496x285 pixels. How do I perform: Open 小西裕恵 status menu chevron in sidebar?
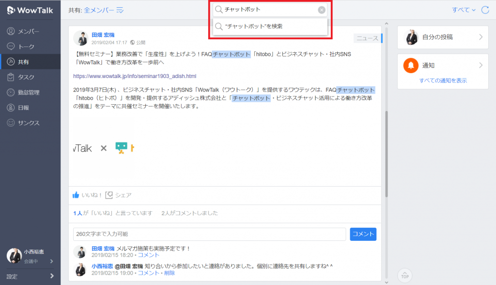[x=51, y=261]
